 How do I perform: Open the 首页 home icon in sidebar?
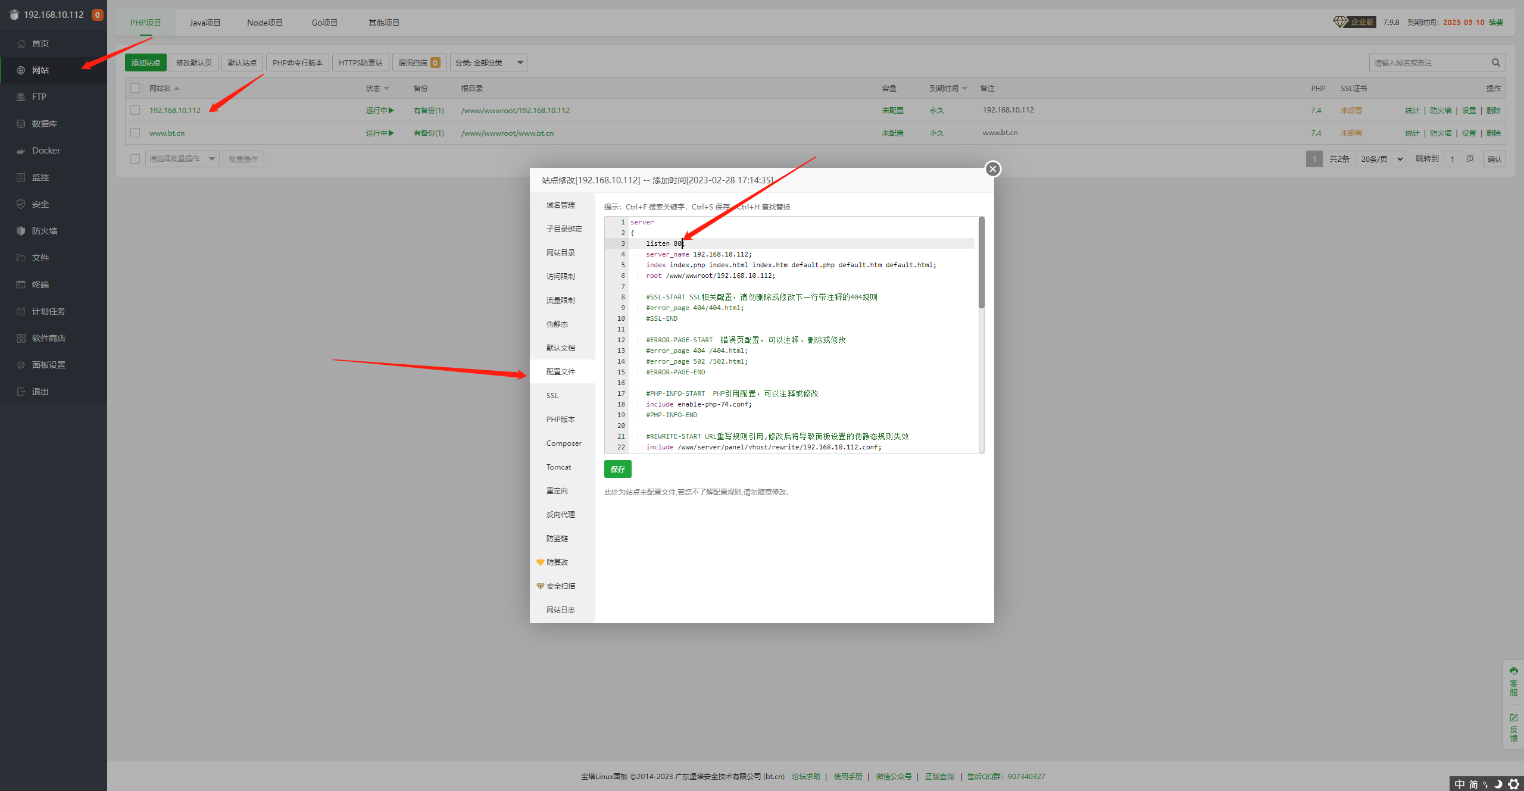pos(21,43)
